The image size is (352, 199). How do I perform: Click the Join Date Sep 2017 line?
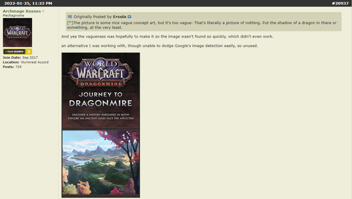coord(20,57)
